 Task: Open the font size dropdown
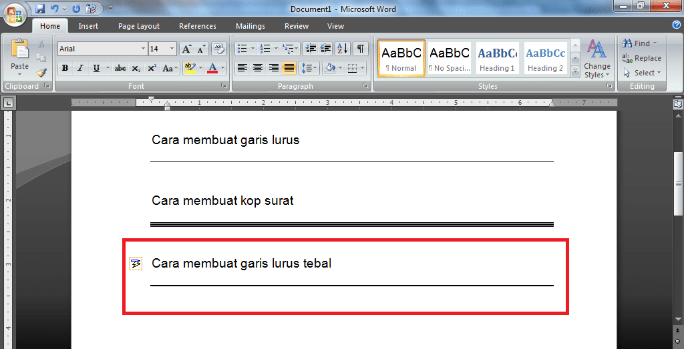[x=172, y=49]
